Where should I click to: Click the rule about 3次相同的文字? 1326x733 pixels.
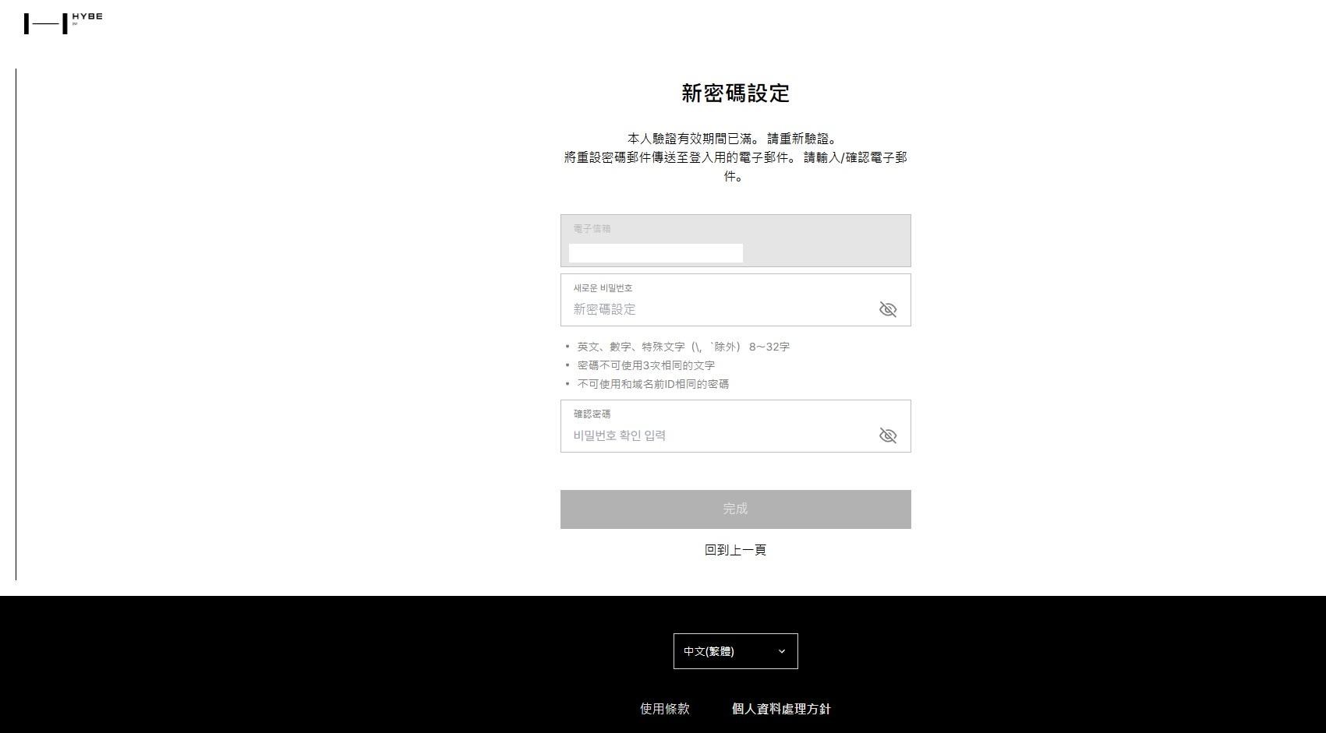point(646,365)
